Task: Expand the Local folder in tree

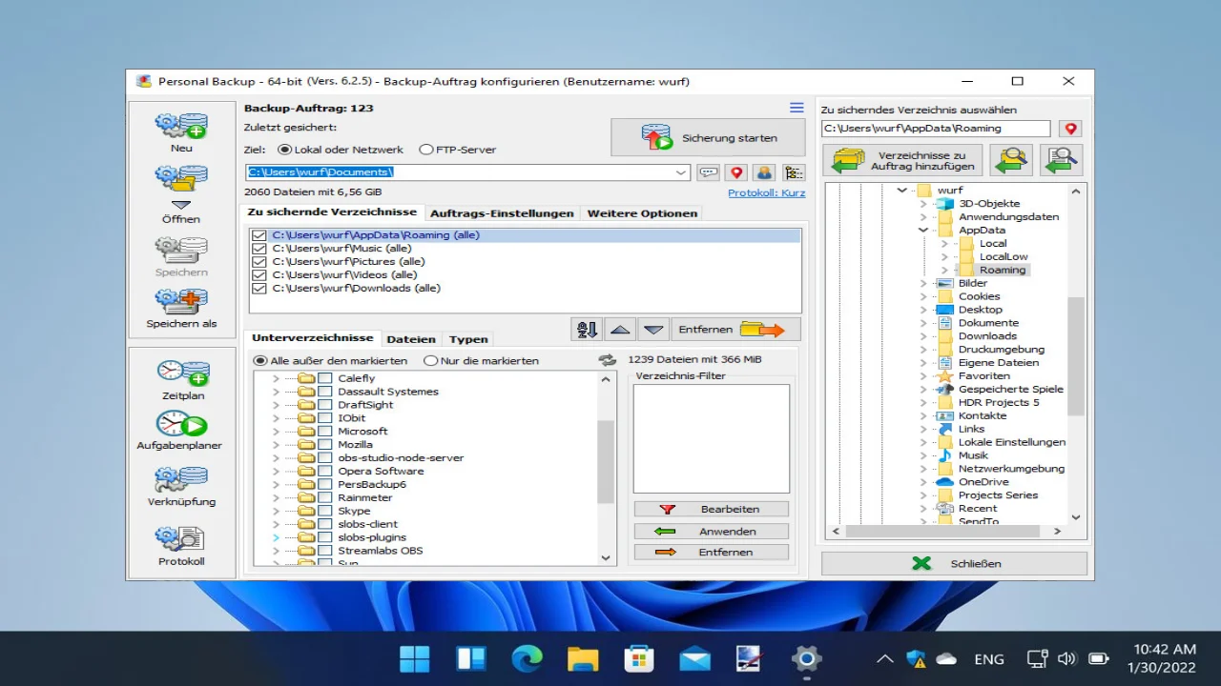Action: tap(944, 244)
